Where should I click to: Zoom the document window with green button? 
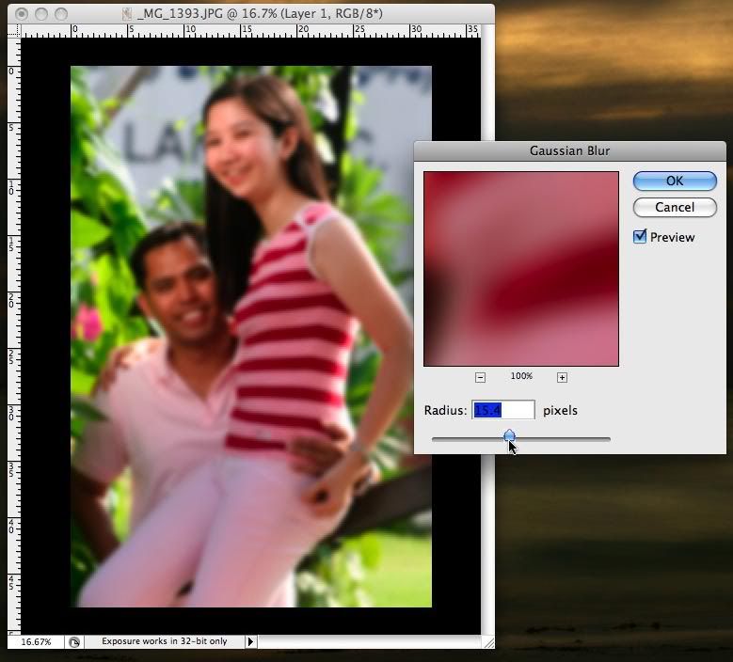coord(61,14)
